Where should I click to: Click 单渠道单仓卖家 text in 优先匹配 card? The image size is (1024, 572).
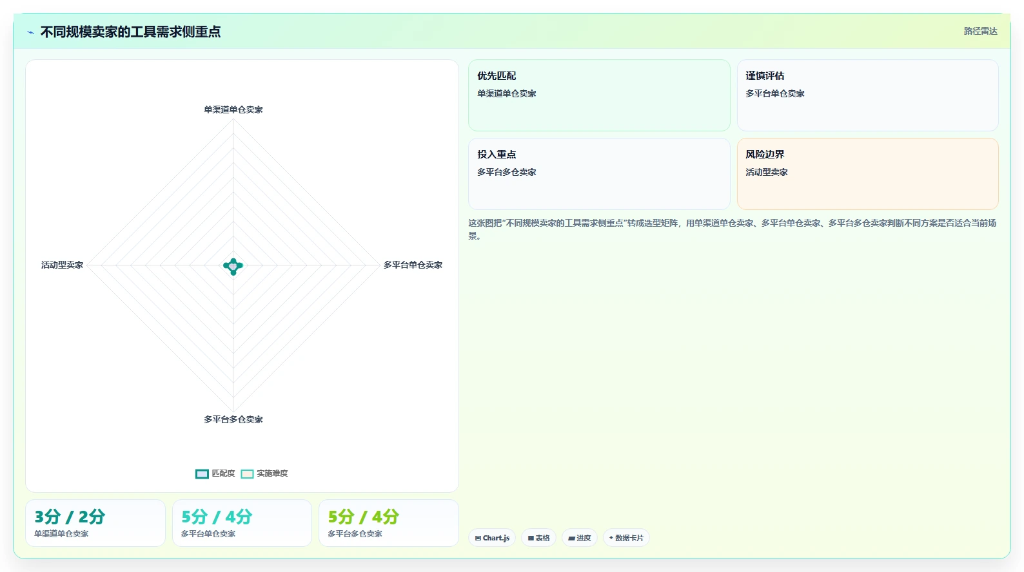click(x=507, y=93)
